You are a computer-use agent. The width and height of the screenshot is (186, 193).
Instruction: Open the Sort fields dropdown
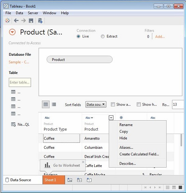click(x=96, y=105)
